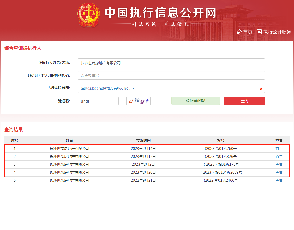This screenshot has height=230, width=294.
Task: Click the red 查询 button
Action: (244, 101)
